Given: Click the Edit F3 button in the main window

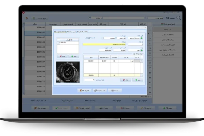Looking at the screenshot, I should click(146, 108).
